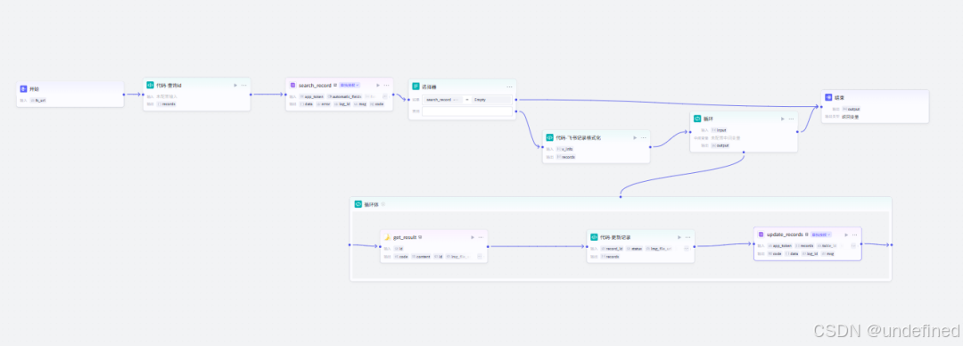Open the more menu on 代码-飞书记录格式化 node

pos(643,137)
